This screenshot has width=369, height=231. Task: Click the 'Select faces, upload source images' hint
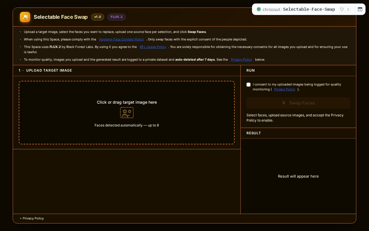[295, 118]
